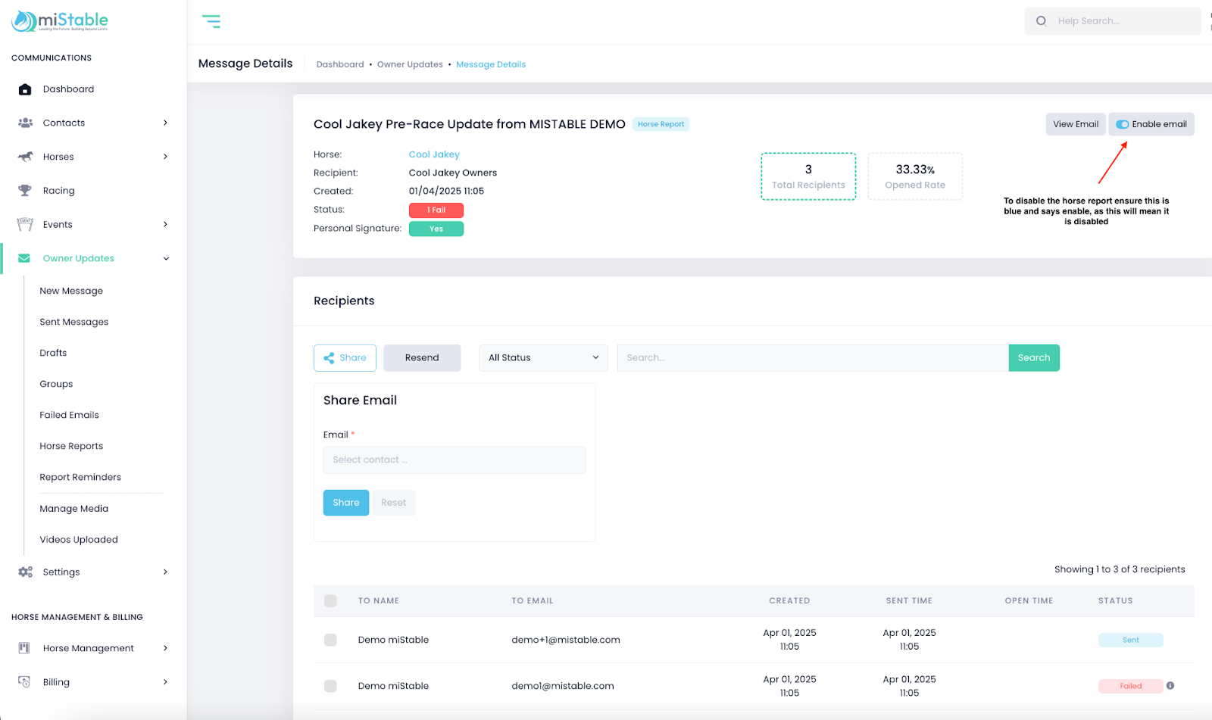1212x720 pixels.
Task: Open the Cool Jakey horse link
Action: [x=434, y=154]
